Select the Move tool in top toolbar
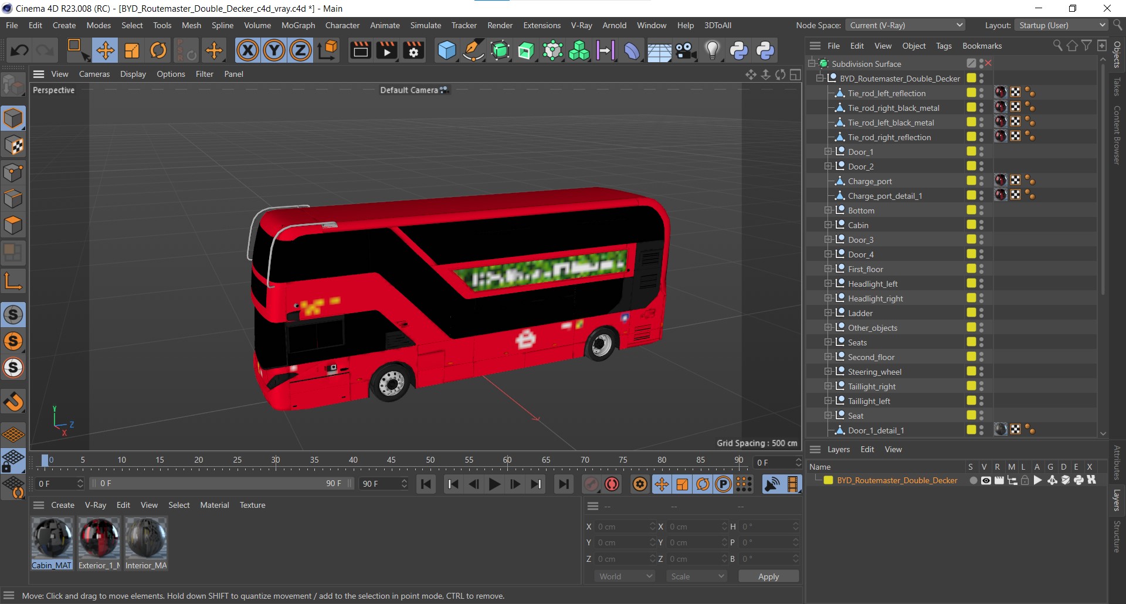This screenshot has width=1126, height=604. coord(106,50)
